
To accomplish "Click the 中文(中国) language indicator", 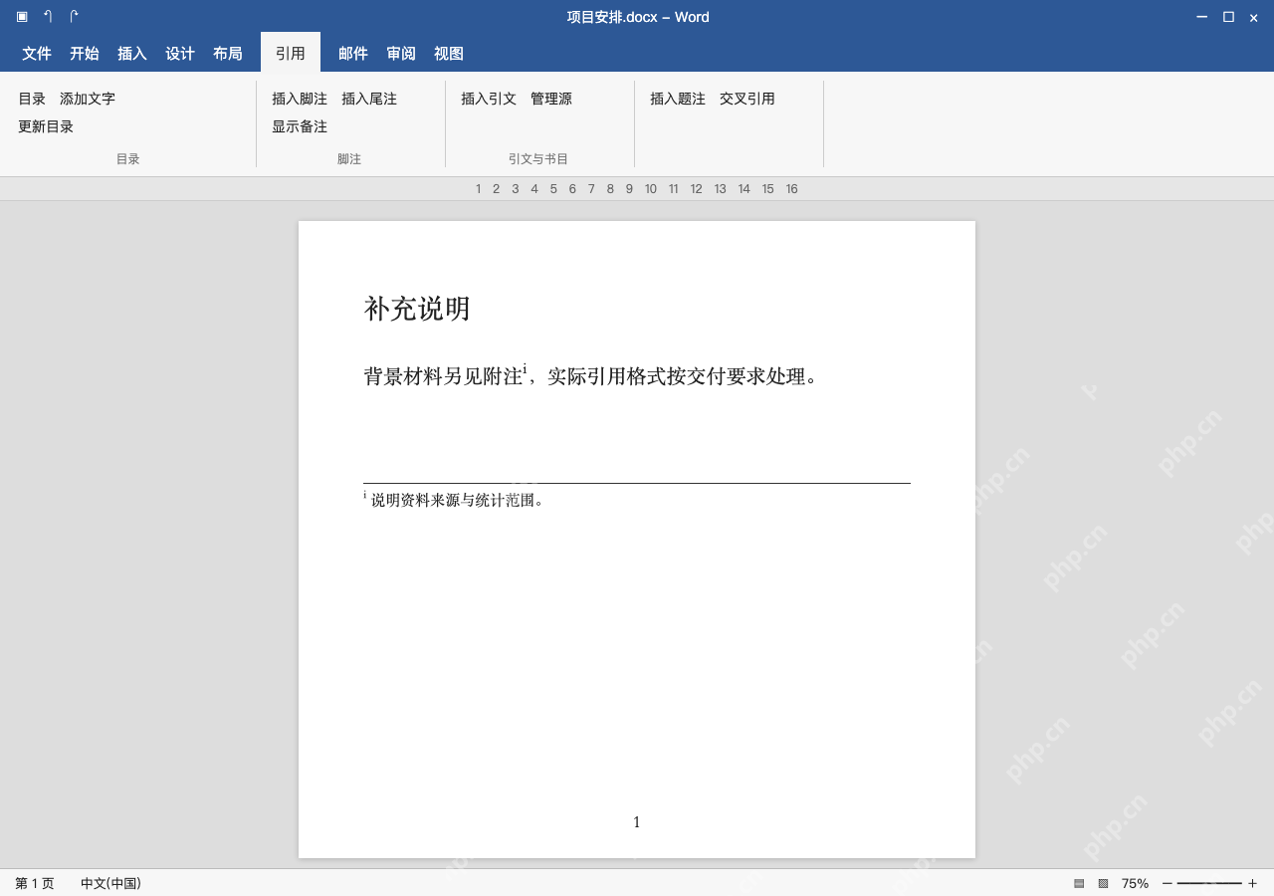I will click(x=110, y=883).
